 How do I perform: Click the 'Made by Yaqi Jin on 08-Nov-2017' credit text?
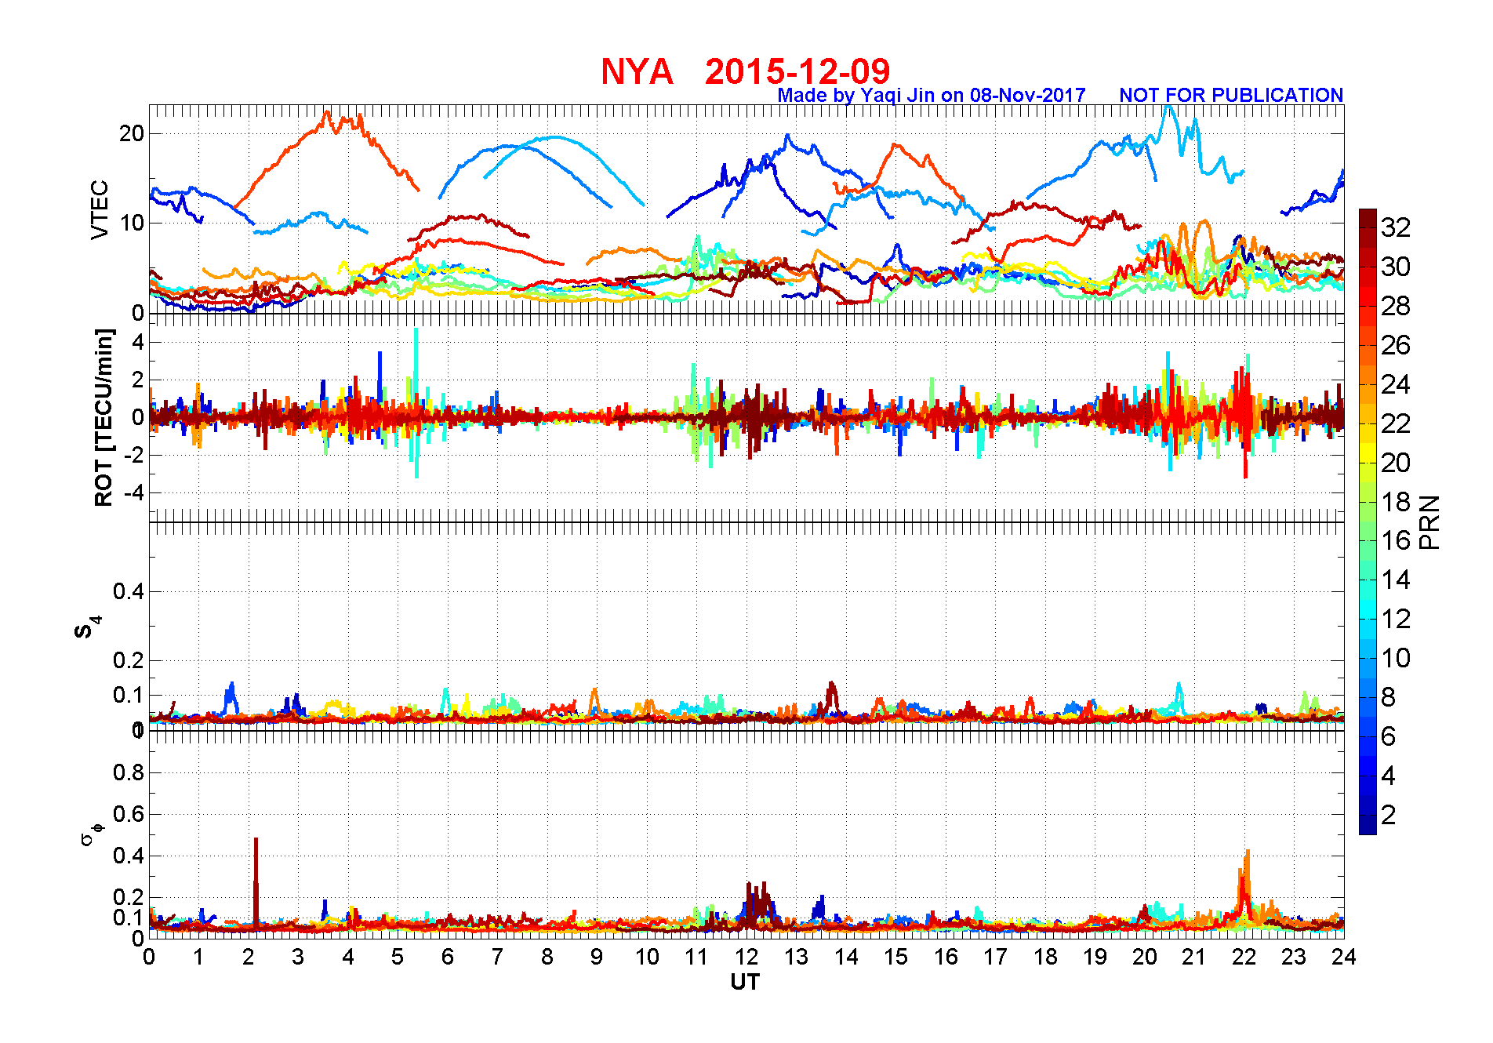click(932, 95)
